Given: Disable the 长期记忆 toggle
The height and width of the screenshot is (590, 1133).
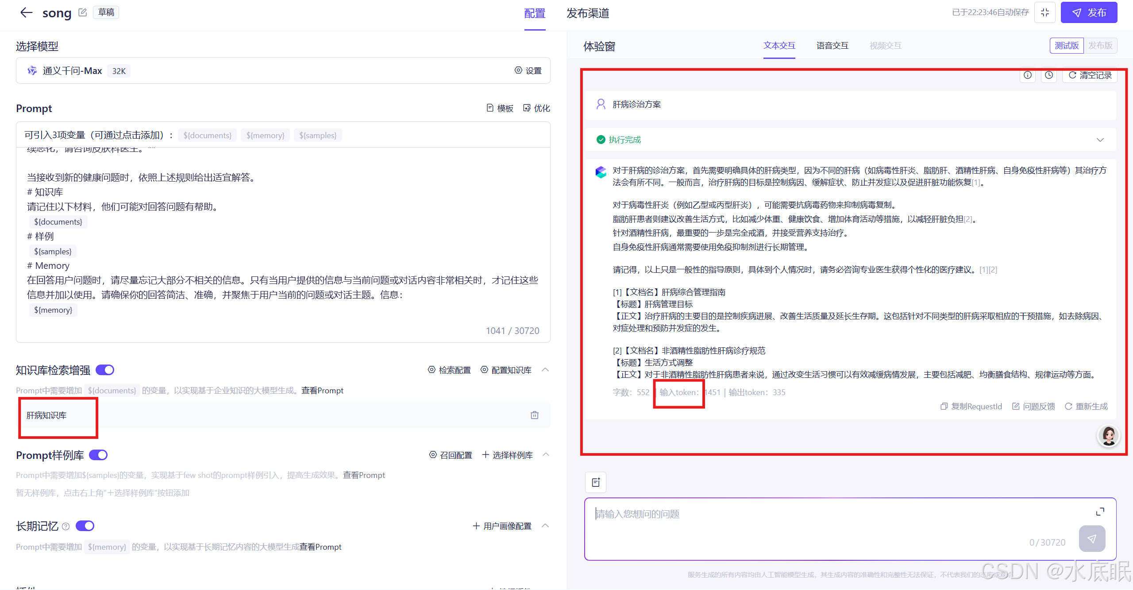Looking at the screenshot, I should click(85, 526).
